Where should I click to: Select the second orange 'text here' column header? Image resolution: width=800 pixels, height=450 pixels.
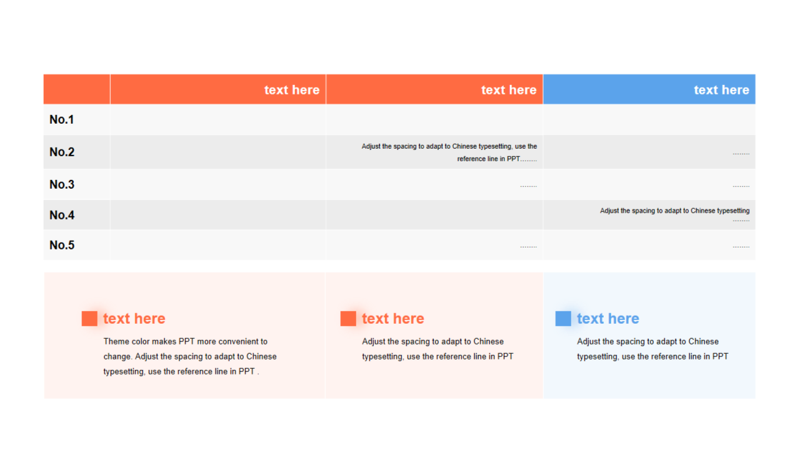pos(508,90)
